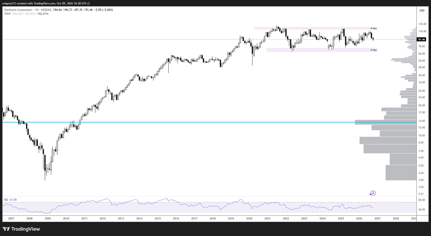Click the 80.00 RSI axis label
Image resolution: width=431 pixels, height=236 pixels.
tap(422, 200)
